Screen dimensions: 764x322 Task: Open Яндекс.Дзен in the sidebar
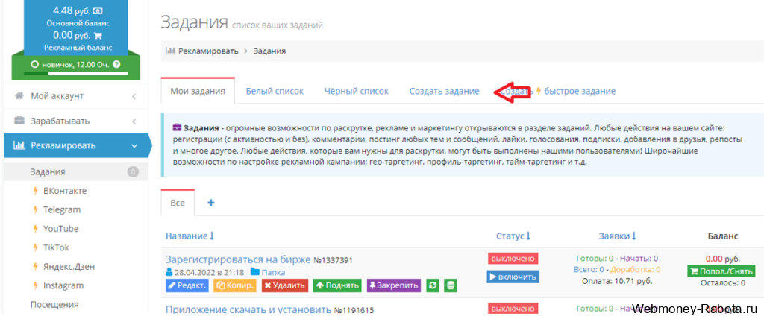click(69, 267)
